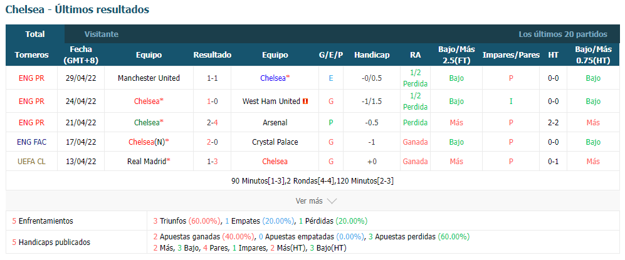Click the 1-3 Real Madrid match result
This screenshot has width=625, height=260.
pos(212,162)
